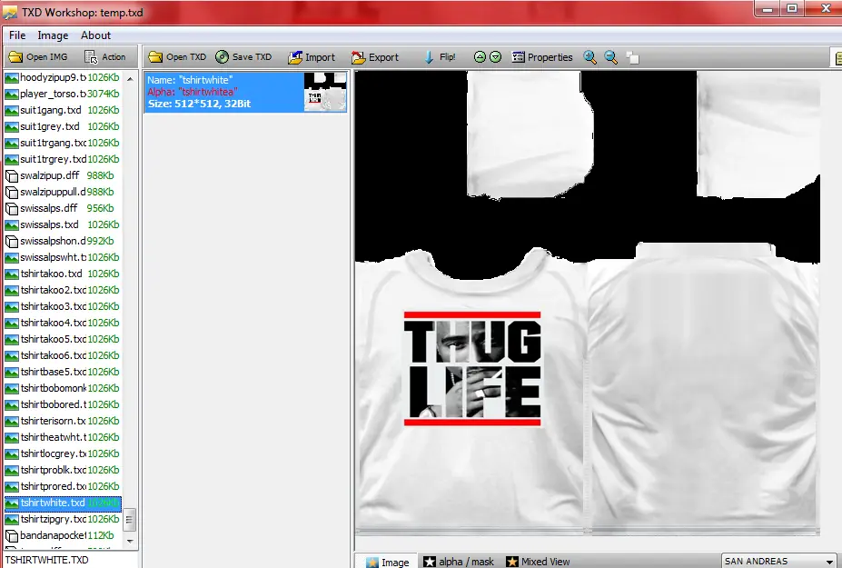Select tshirtakoo2 file in list
Viewport: 842px width, 568px height.
[63, 290]
